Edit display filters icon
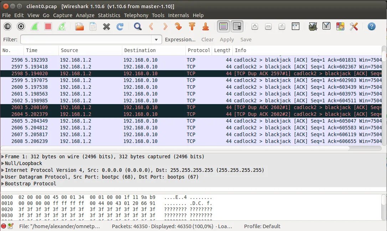 coord(326,26)
